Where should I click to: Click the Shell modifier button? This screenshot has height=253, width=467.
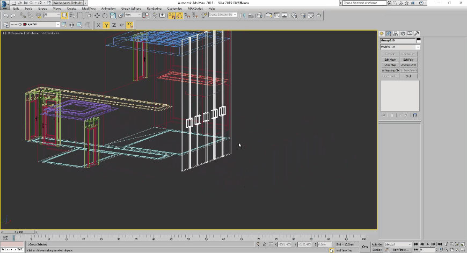click(408, 76)
